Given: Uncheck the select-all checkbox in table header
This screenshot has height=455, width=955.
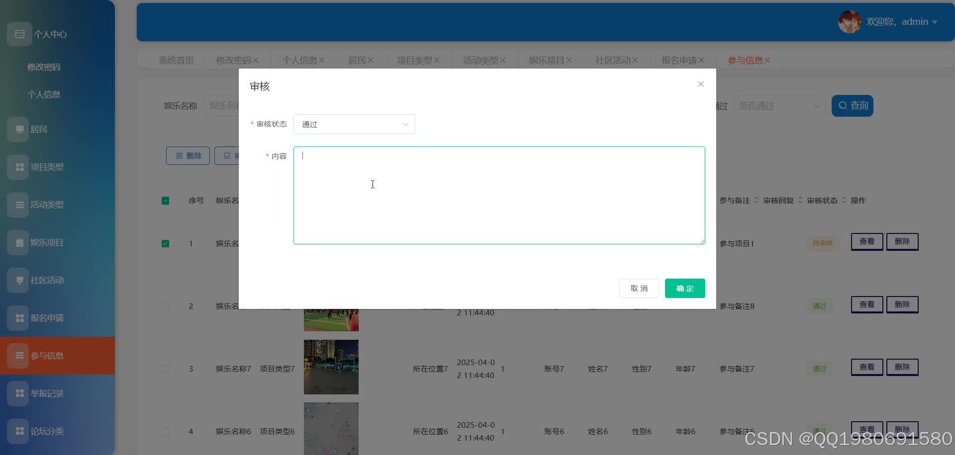Looking at the screenshot, I should (165, 201).
